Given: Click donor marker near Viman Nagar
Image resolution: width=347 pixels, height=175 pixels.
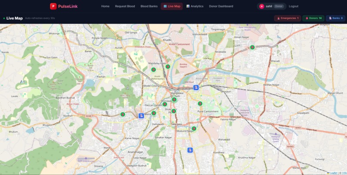Looking at the screenshot, I should click(x=252, y=47).
